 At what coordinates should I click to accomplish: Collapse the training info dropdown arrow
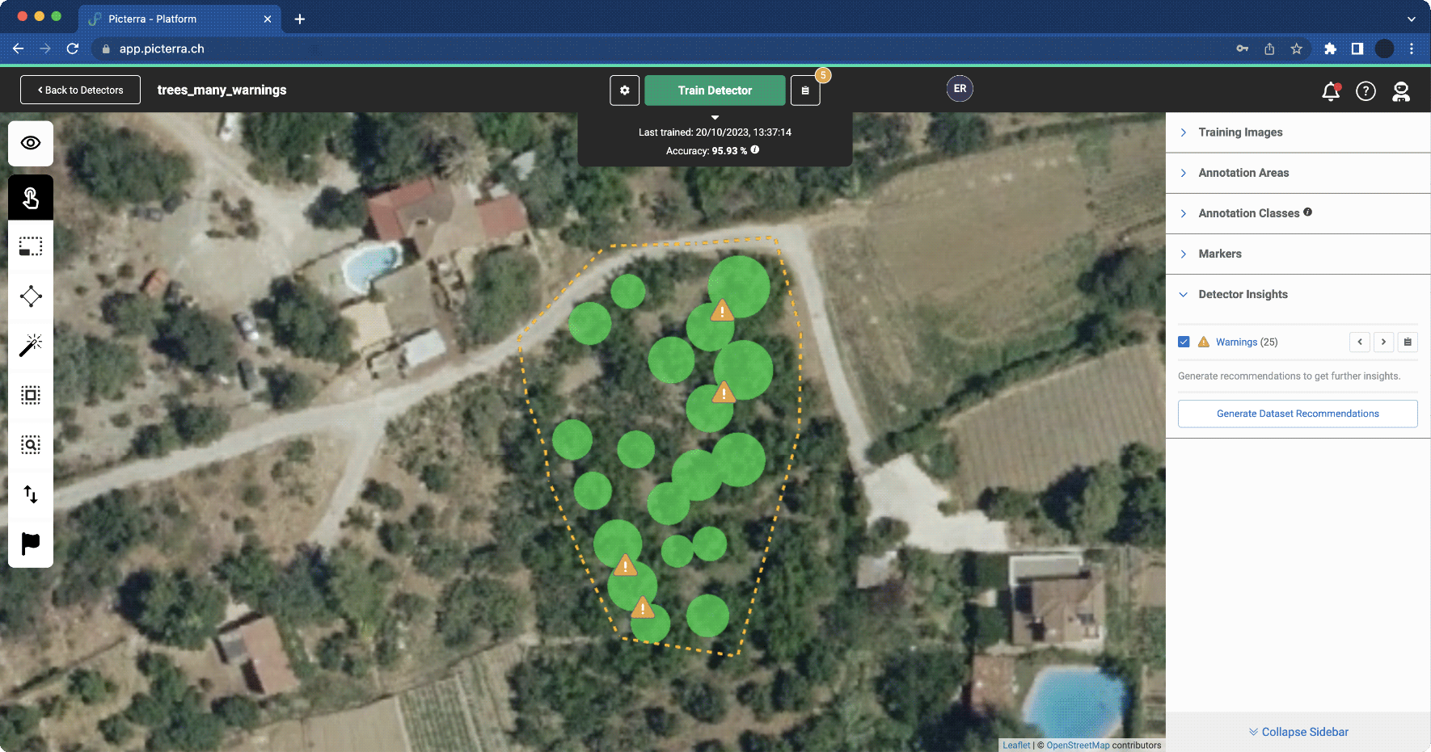point(715,118)
